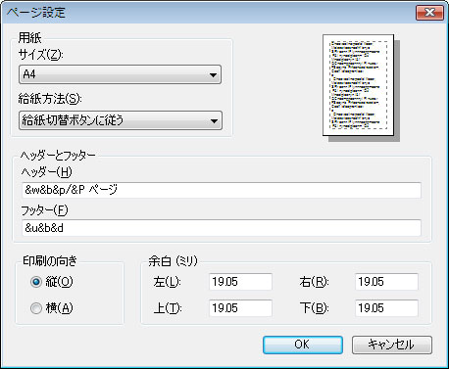Click the left margin 左(L) field
The height and width of the screenshot is (369, 449).
coord(240,282)
